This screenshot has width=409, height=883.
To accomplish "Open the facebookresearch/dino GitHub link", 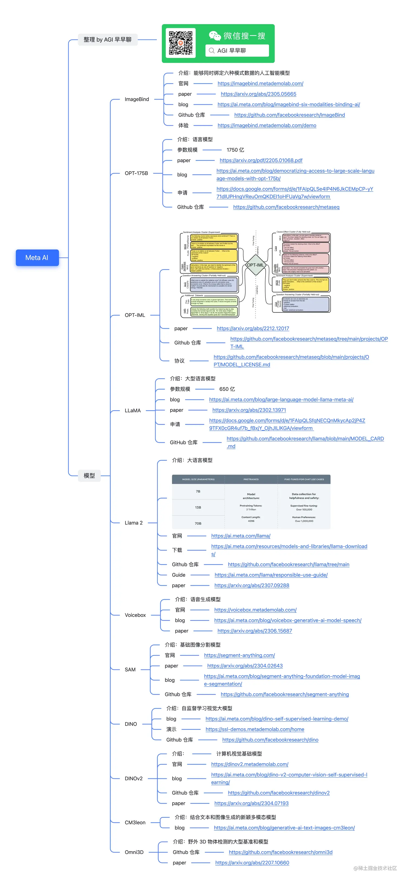I will (271, 740).
